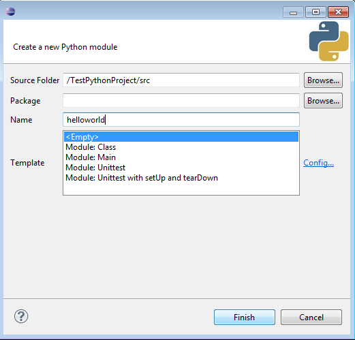Click the Finish button
Viewport: 355px width, 340px height.
tap(245, 317)
